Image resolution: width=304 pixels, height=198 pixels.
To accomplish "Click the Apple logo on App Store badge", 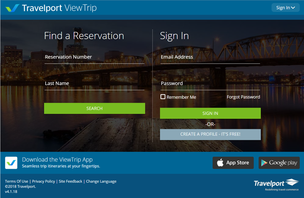I will tap(220, 163).
